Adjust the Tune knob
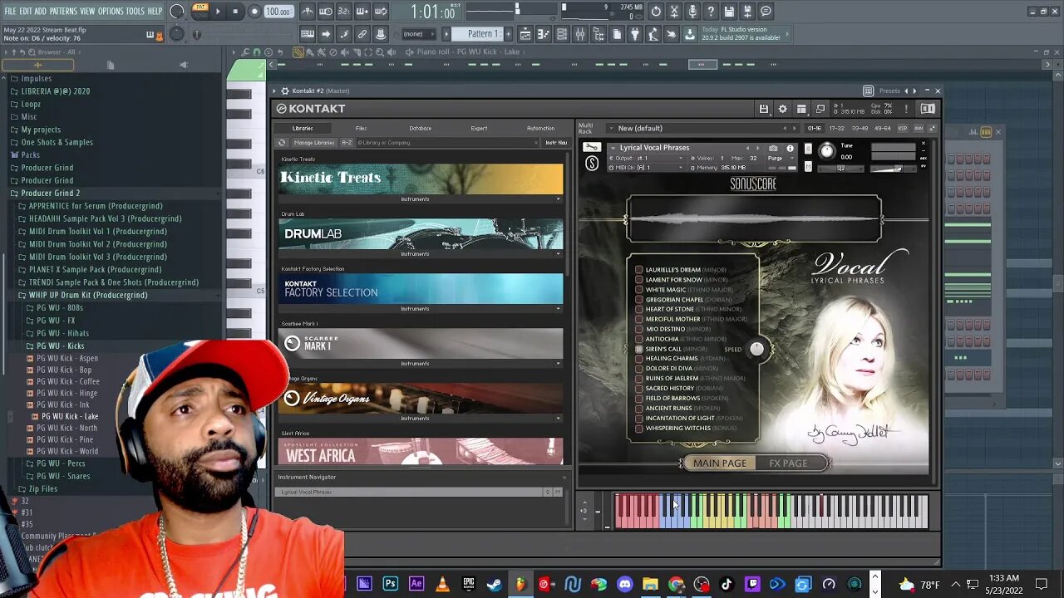The width and height of the screenshot is (1064, 598). 826,151
